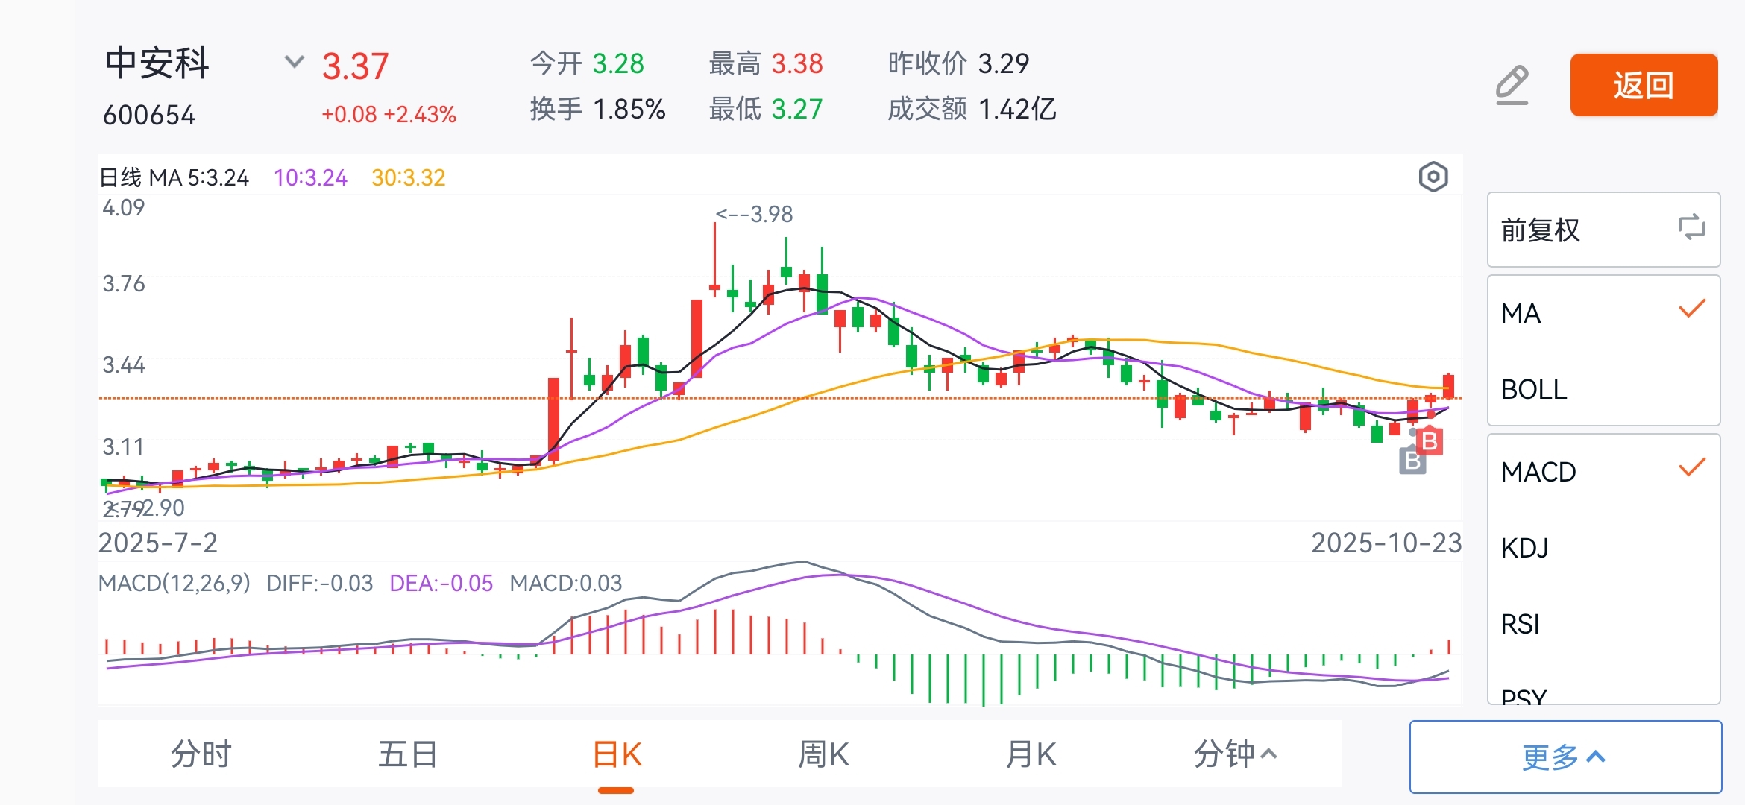Viewport: 1745px width, 805px height.
Task: Switch to the 周K tab
Action: pyautogui.click(x=823, y=754)
